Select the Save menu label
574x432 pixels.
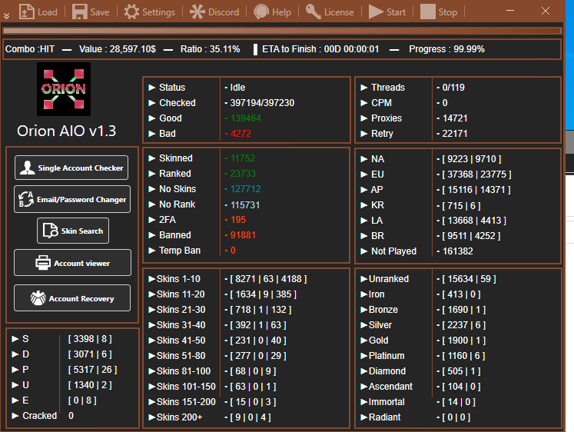(x=100, y=12)
